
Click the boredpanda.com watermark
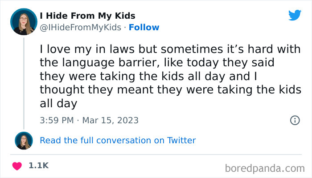pos(265,168)
